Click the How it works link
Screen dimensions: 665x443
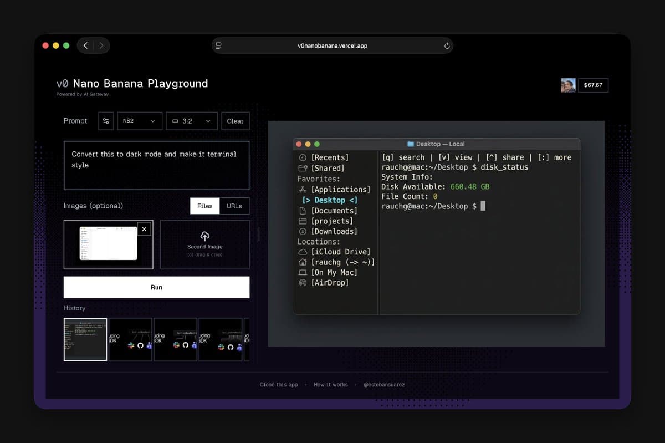point(331,384)
